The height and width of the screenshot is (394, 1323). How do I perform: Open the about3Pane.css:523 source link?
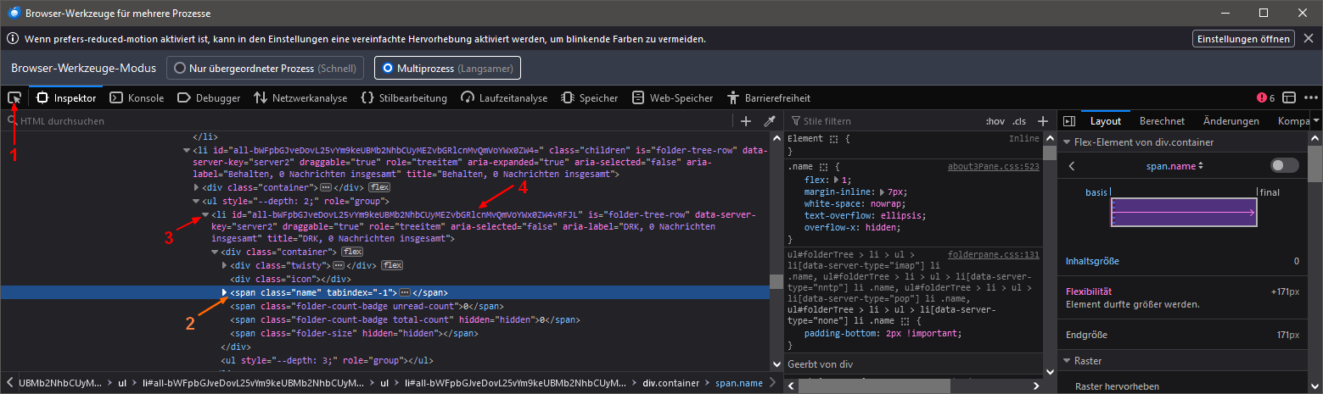click(x=993, y=167)
